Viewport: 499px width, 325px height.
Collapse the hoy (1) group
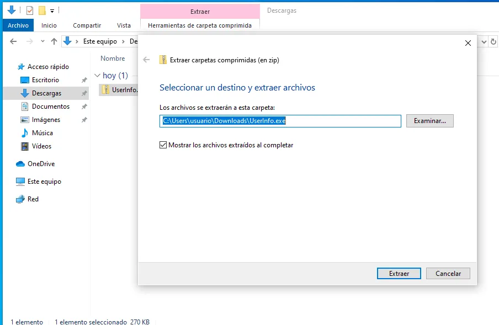(97, 76)
